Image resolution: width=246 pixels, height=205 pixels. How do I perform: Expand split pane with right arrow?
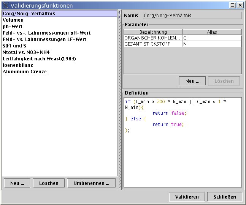(119, 17)
